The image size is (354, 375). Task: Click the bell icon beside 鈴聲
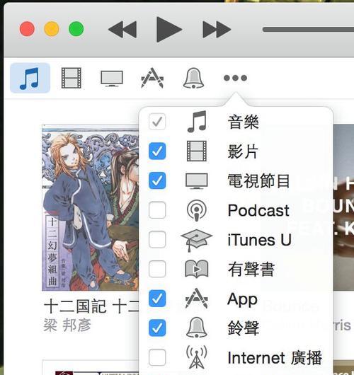pyautogui.click(x=197, y=328)
